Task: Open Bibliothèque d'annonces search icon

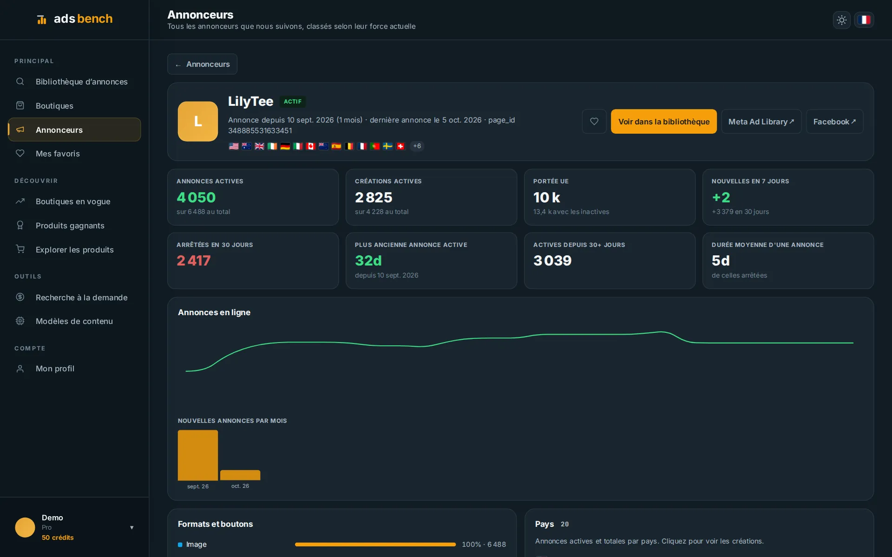Action: [20, 82]
